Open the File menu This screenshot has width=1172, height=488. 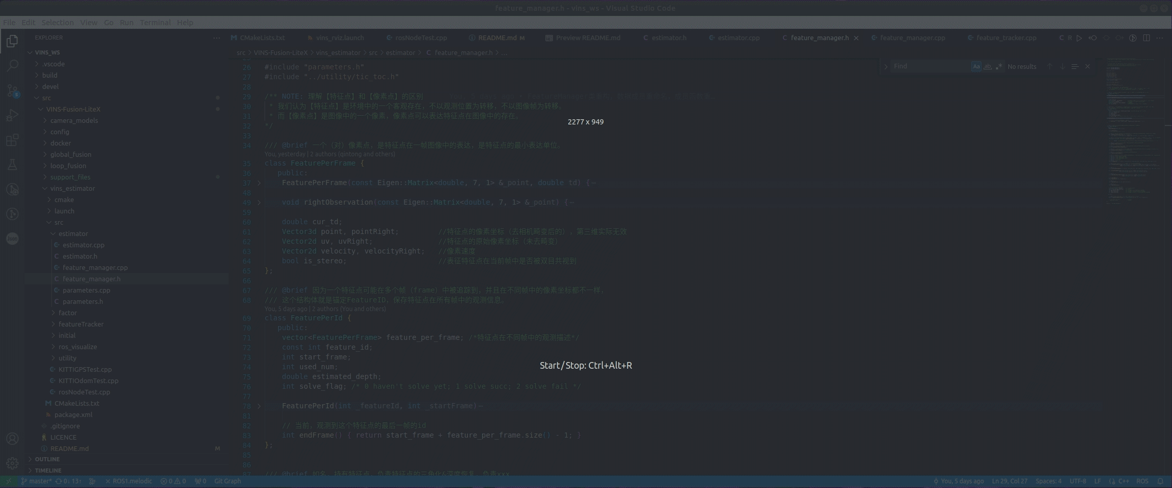(9, 23)
